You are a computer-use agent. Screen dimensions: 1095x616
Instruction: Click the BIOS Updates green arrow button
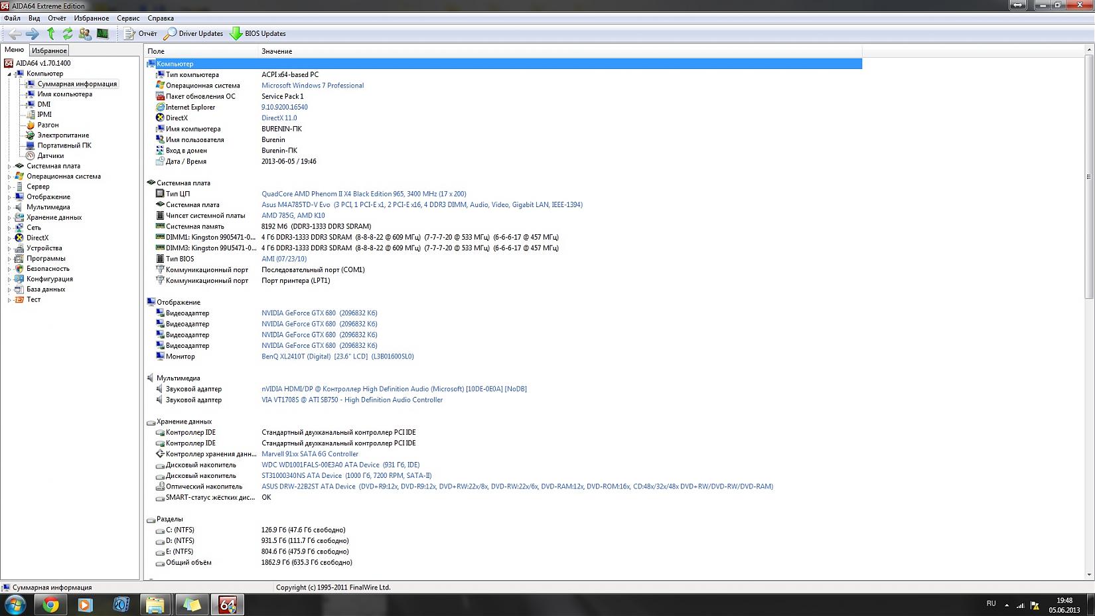tap(257, 33)
